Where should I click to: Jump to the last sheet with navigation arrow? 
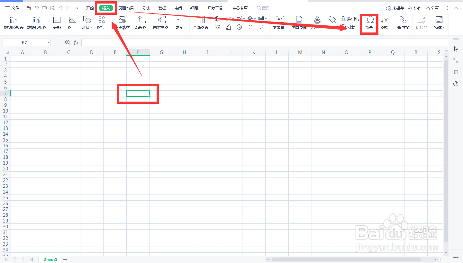coord(31,259)
